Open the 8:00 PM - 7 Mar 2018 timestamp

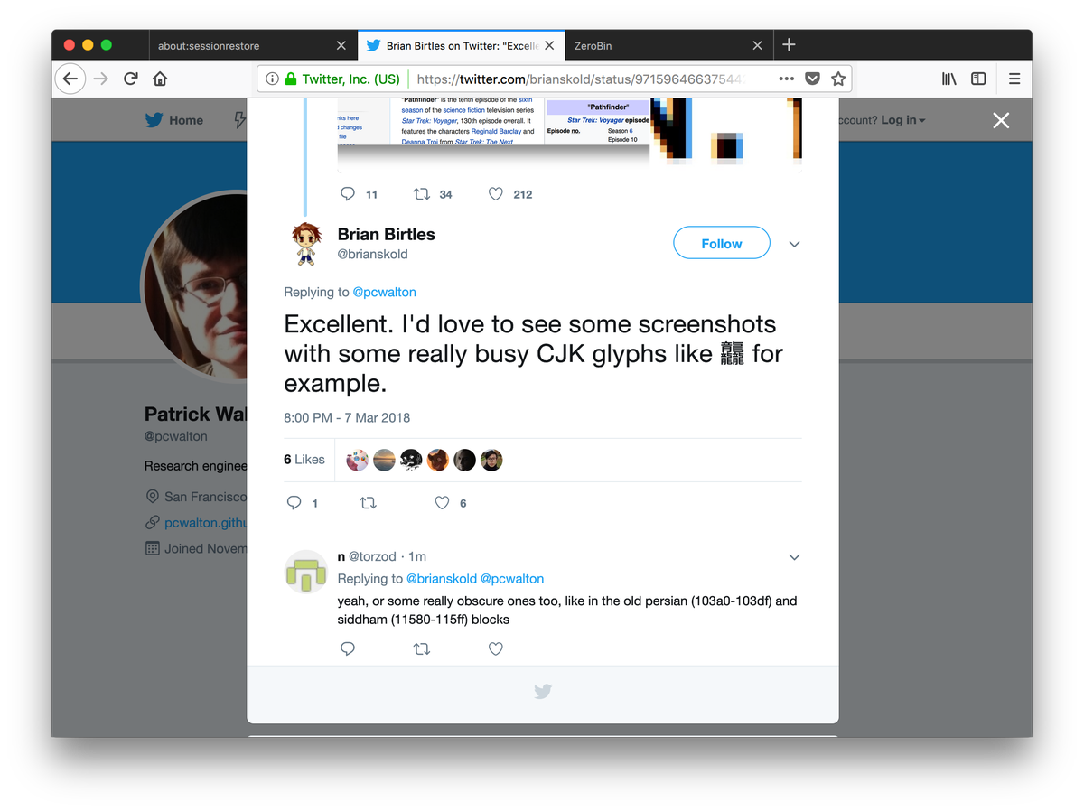(x=347, y=418)
